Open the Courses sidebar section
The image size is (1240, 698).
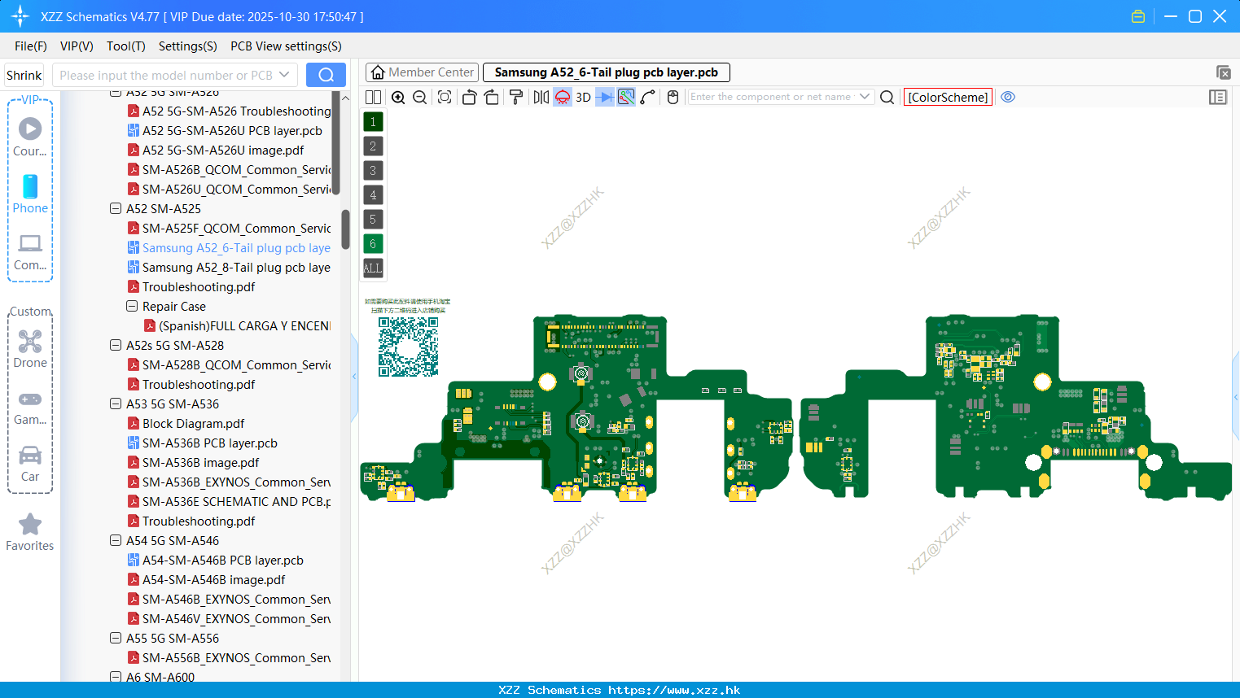30,137
